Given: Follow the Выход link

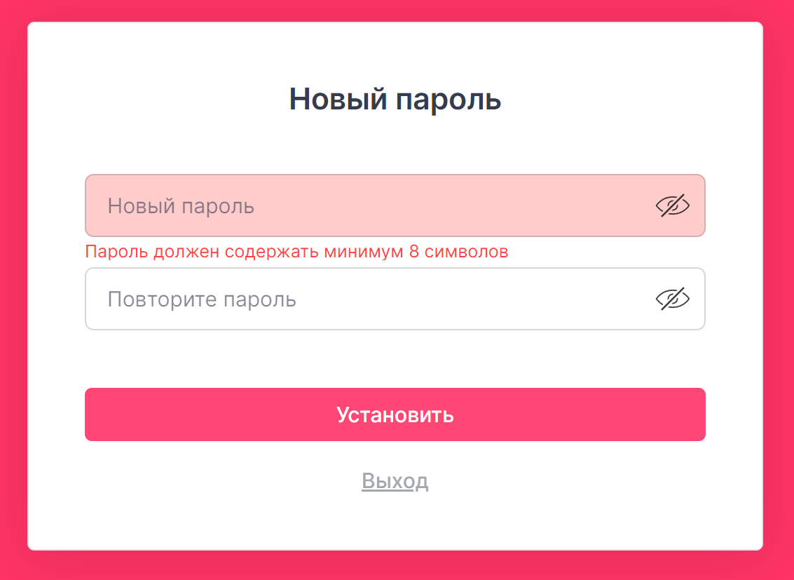Looking at the screenshot, I should (395, 480).
